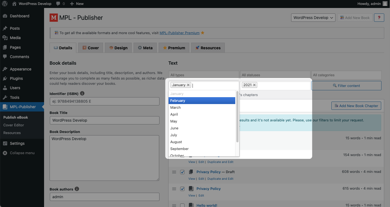Open the Meta tab
Viewport: 390px width, 207px height.
point(145,48)
